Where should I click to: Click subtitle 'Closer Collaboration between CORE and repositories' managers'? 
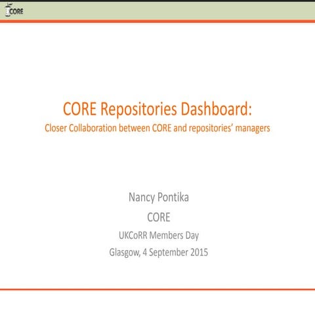(157, 128)
